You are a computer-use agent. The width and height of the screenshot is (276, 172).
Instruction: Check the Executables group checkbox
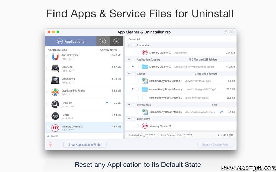pyautogui.click(x=133, y=45)
